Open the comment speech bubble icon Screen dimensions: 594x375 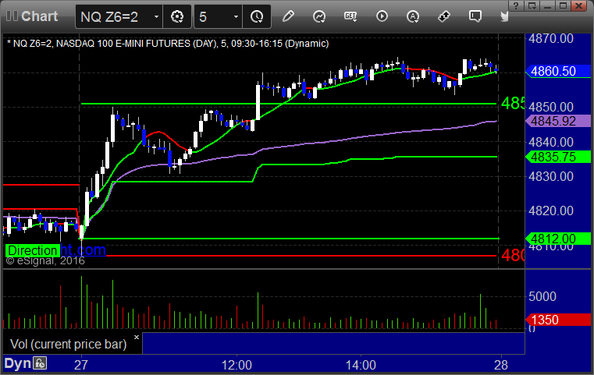tap(475, 16)
